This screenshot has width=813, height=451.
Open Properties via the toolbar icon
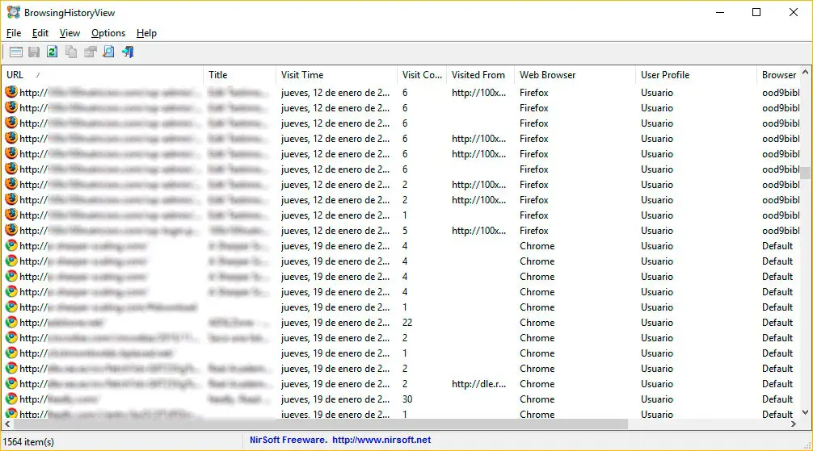(x=91, y=52)
